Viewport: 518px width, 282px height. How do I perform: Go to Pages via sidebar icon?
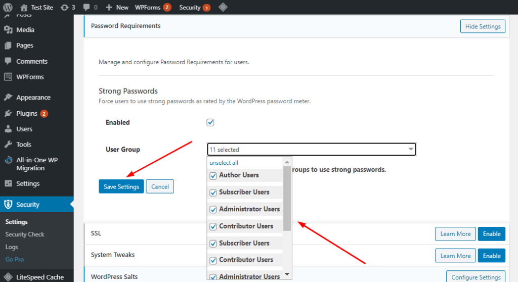tap(8, 45)
